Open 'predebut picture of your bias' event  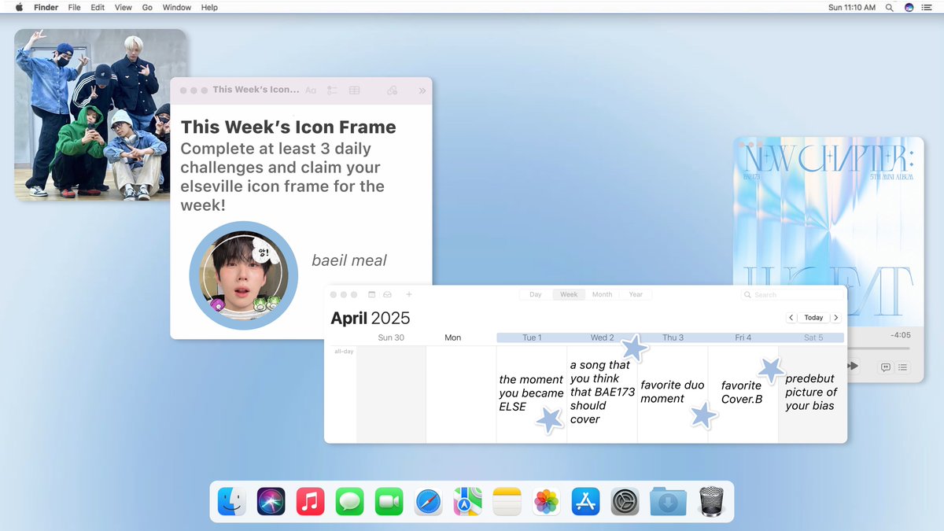point(811,392)
